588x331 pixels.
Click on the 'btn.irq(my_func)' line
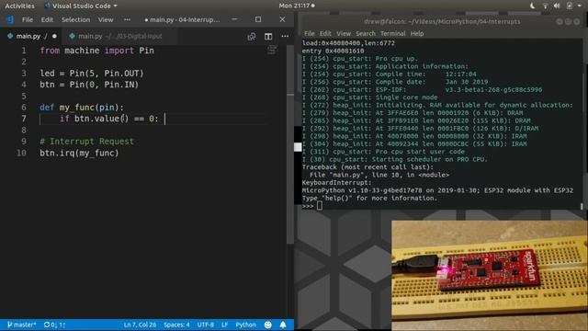(x=79, y=153)
